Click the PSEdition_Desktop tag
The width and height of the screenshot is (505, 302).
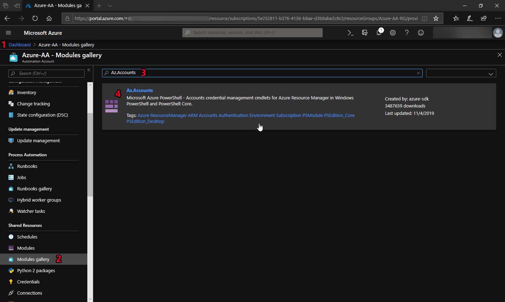click(145, 122)
